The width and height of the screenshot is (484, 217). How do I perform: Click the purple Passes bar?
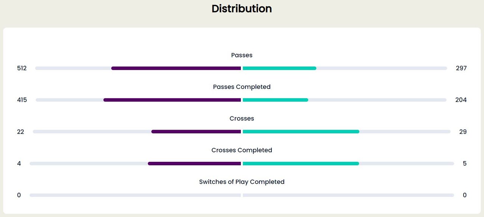click(176, 68)
